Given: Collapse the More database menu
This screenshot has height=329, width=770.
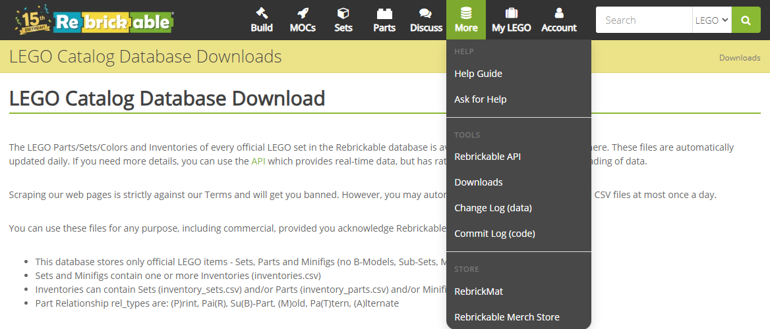Looking at the screenshot, I should [x=466, y=20].
